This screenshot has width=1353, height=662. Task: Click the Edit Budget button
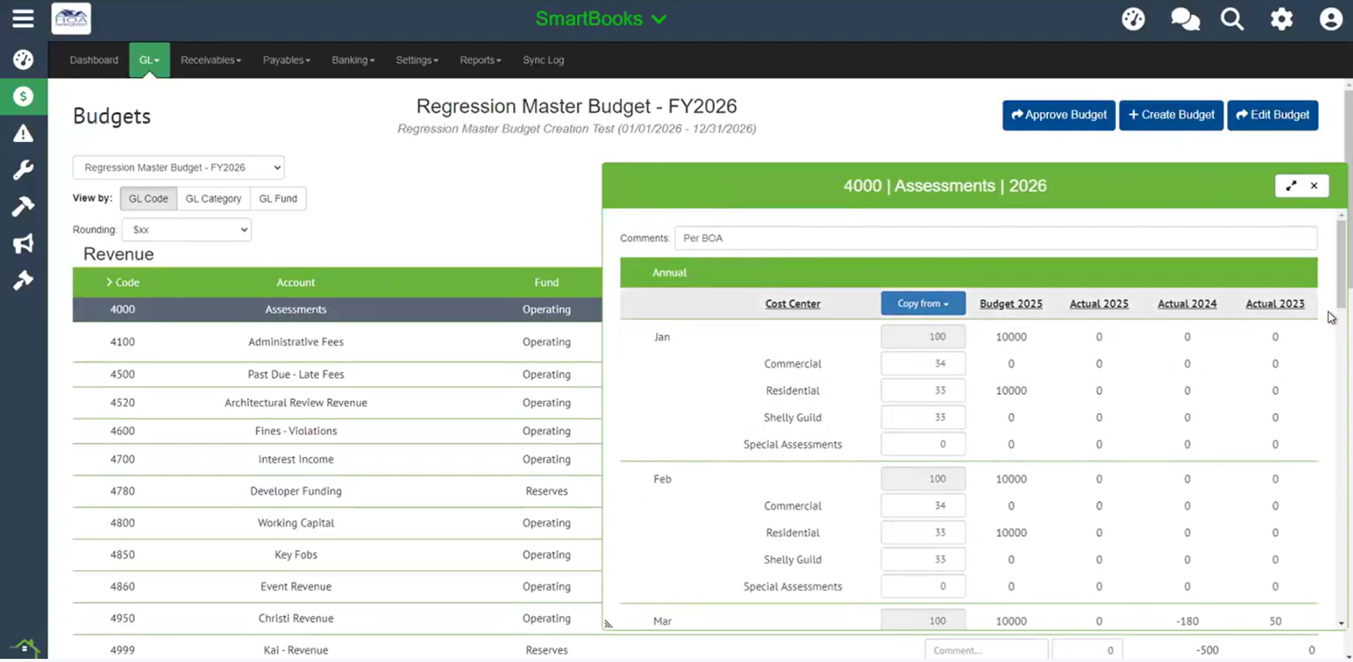pos(1272,115)
